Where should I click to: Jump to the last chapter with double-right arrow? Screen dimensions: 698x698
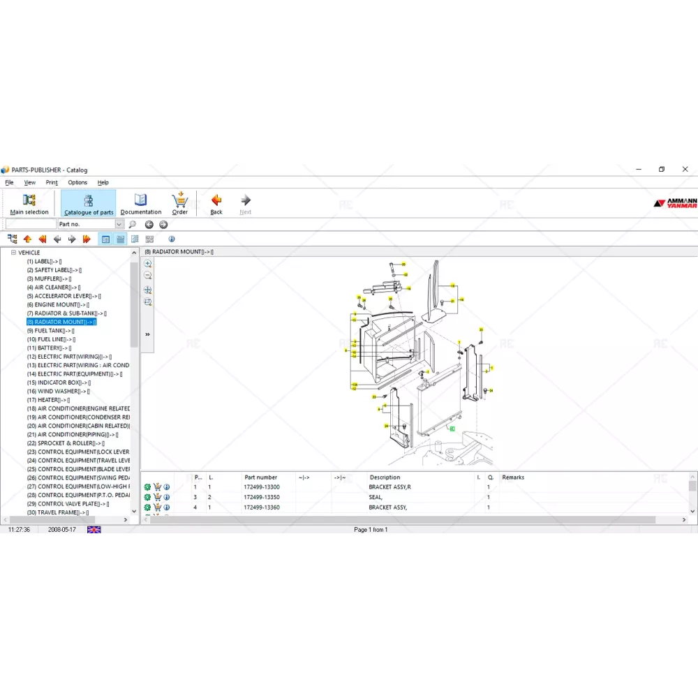click(x=87, y=239)
